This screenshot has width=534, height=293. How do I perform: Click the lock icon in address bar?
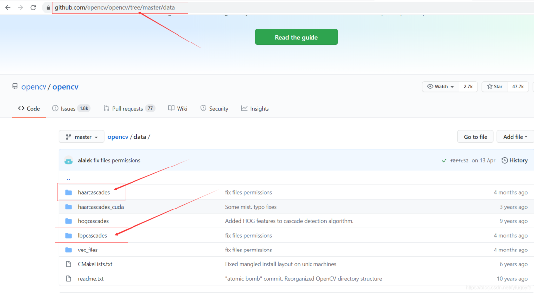[x=48, y=7]
